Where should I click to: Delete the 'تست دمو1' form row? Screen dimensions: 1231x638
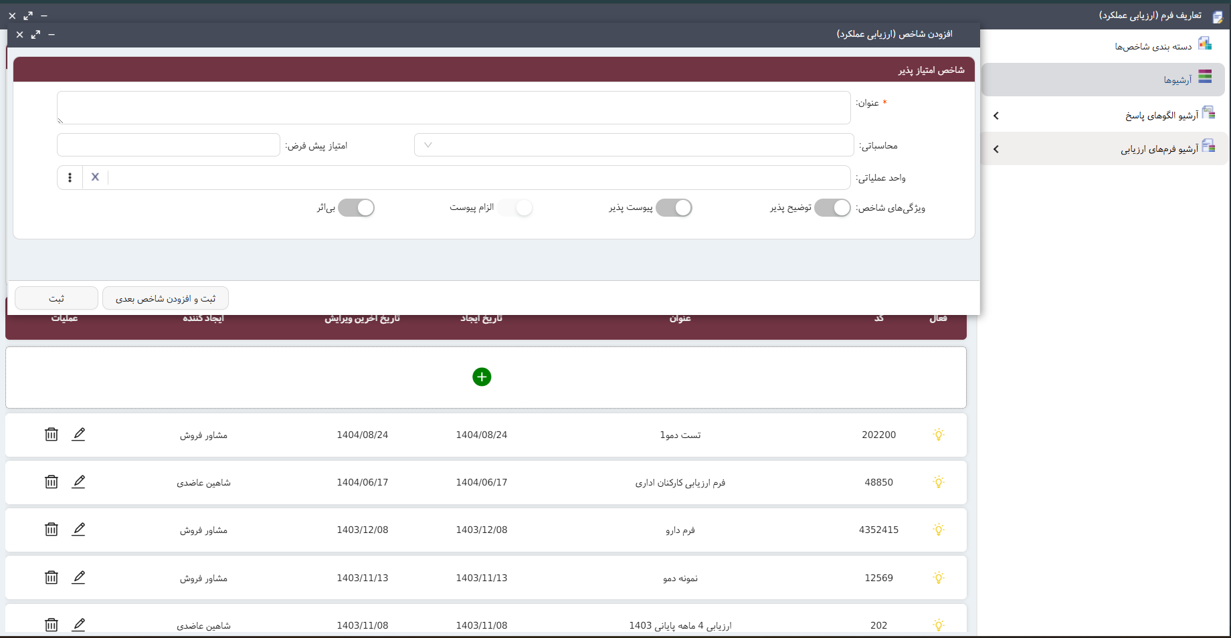[52, 434]
